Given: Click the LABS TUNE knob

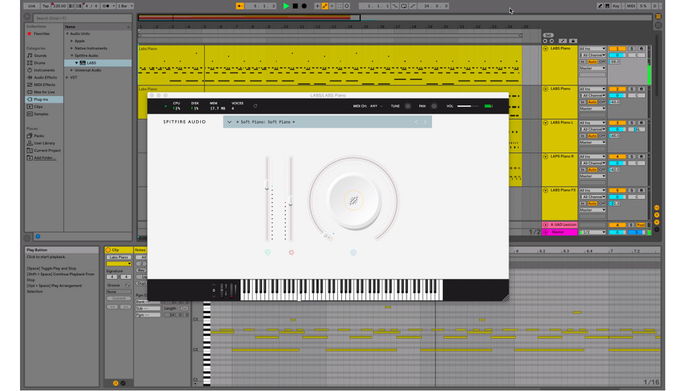Looking at the screenshot, I should [407, 106].
